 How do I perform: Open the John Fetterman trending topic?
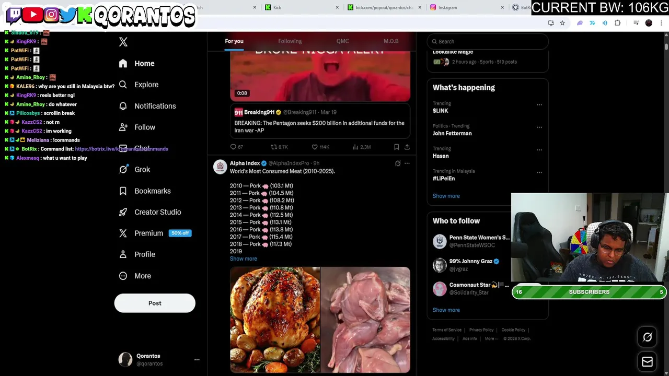pyautogui.click(x=452, y=133)
